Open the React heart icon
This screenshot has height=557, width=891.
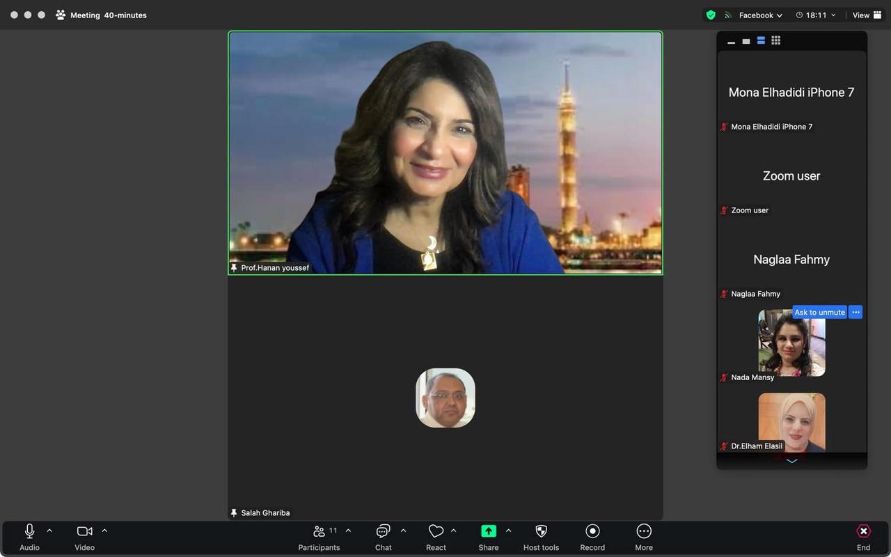(436, 531)
